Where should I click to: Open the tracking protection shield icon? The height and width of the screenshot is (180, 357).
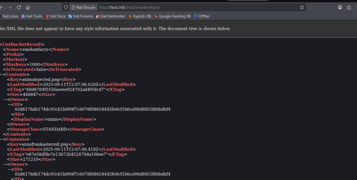pos(66,7)
